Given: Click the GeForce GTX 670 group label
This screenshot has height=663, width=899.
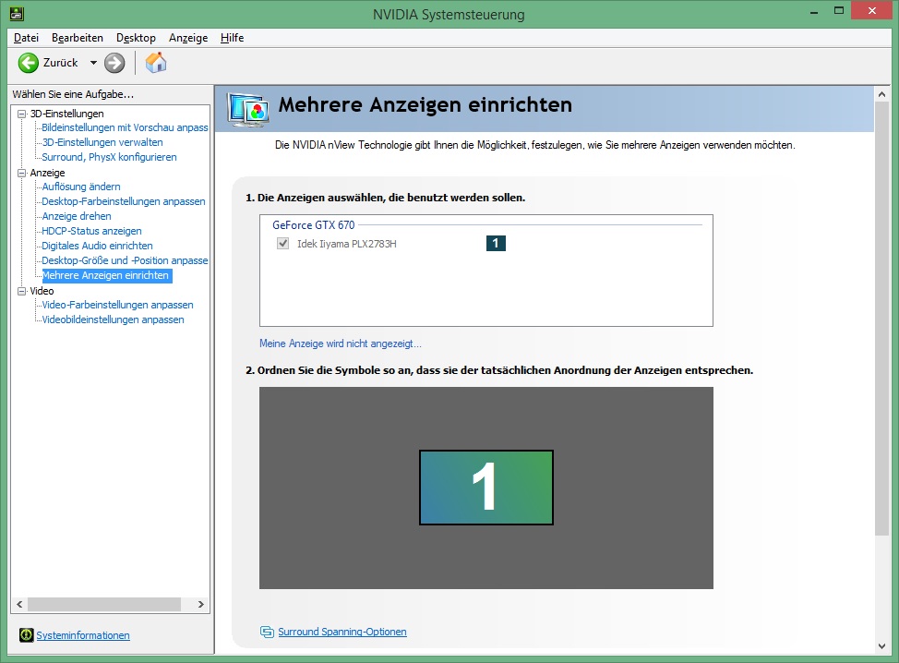Looking at the screenshot, I should (x=314, y=224).
